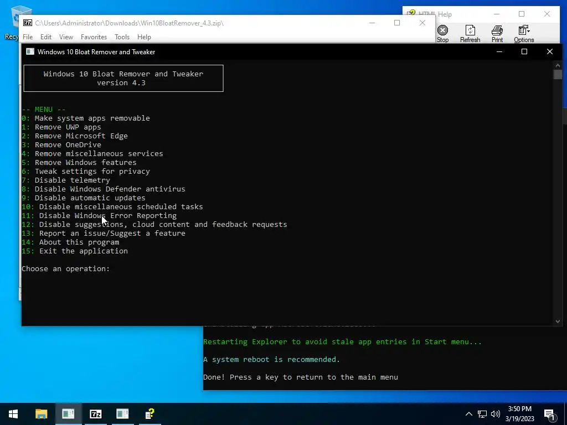Click "A system reboot is recommended." in back console
This screenshot has height=425, width=567.
coord(271,360)
